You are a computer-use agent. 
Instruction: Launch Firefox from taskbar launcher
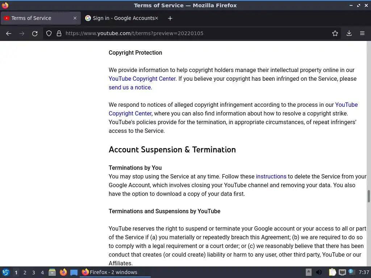(63, 272)
